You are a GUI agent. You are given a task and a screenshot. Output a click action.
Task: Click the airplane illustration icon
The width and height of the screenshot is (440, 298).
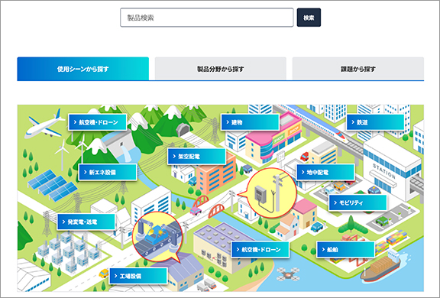[45, 125]
